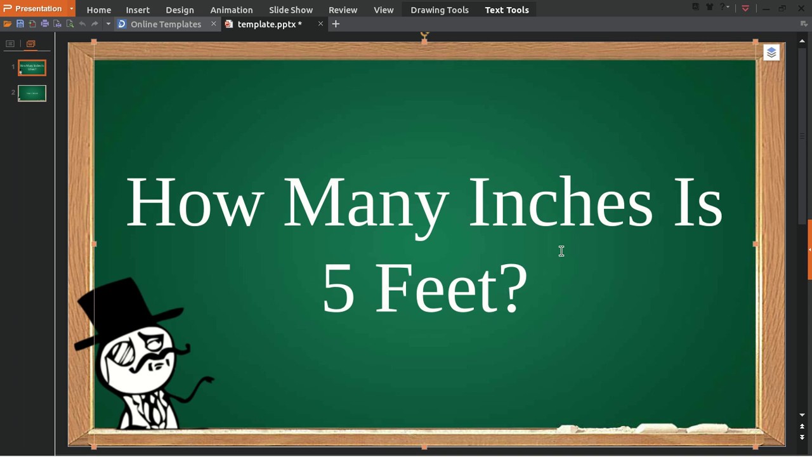Open the Home ribbon tab
The height and width of the screenshot is (457, 812).
(x=99, y=10)
